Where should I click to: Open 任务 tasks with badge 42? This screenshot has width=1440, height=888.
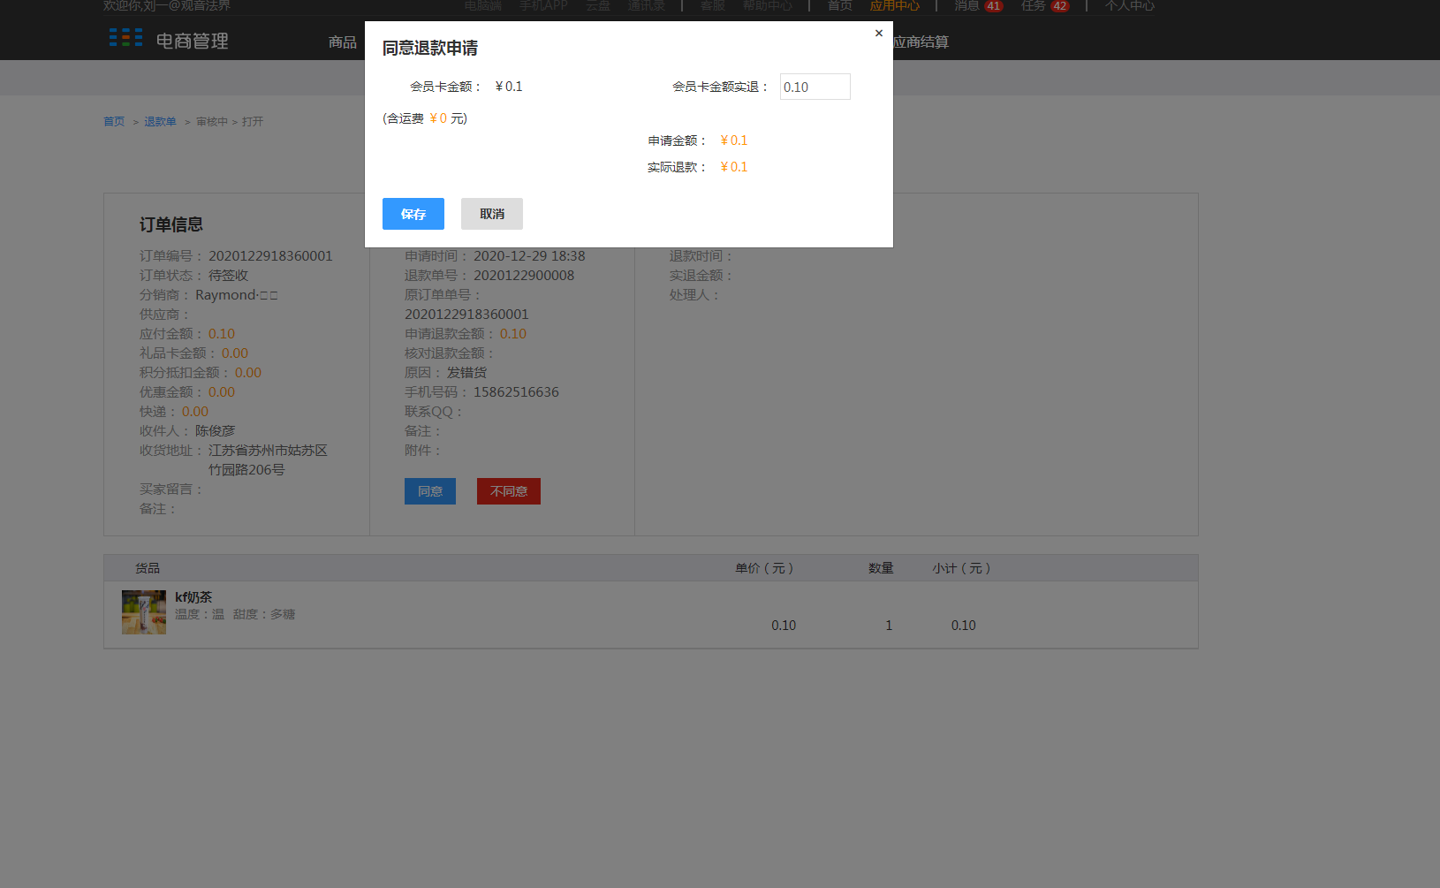(x=1045, y=5)
